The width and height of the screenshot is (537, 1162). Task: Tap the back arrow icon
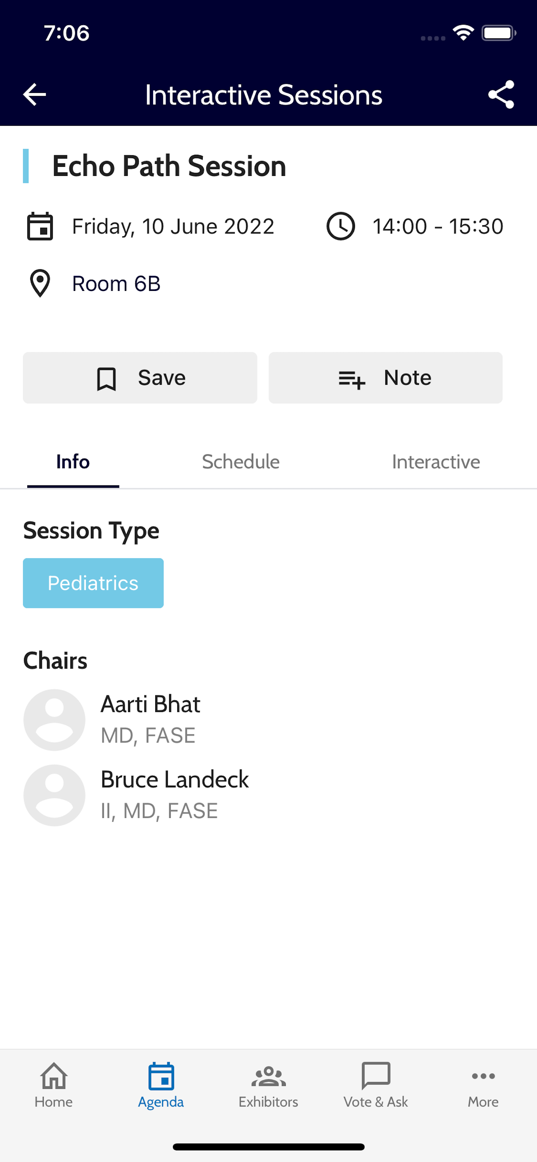34,95
